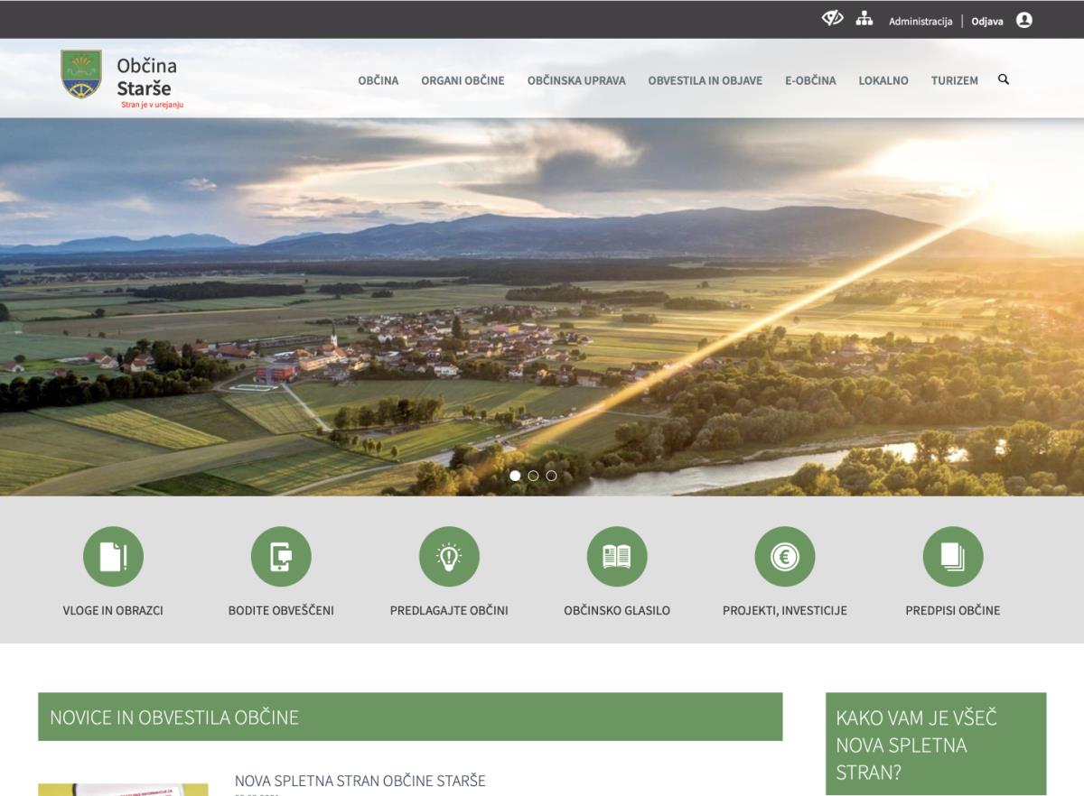
Task: Click the Projekti, investicije euro icon
Action: pos(785,557)
